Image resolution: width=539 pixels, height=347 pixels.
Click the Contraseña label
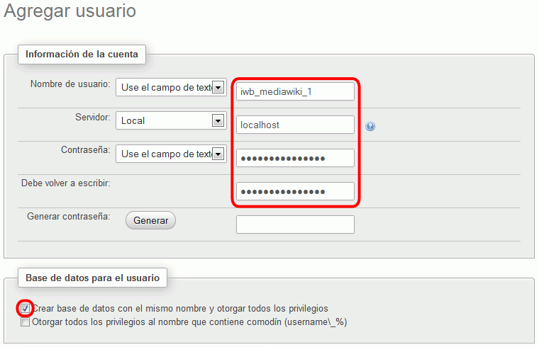tap(86, 150)
